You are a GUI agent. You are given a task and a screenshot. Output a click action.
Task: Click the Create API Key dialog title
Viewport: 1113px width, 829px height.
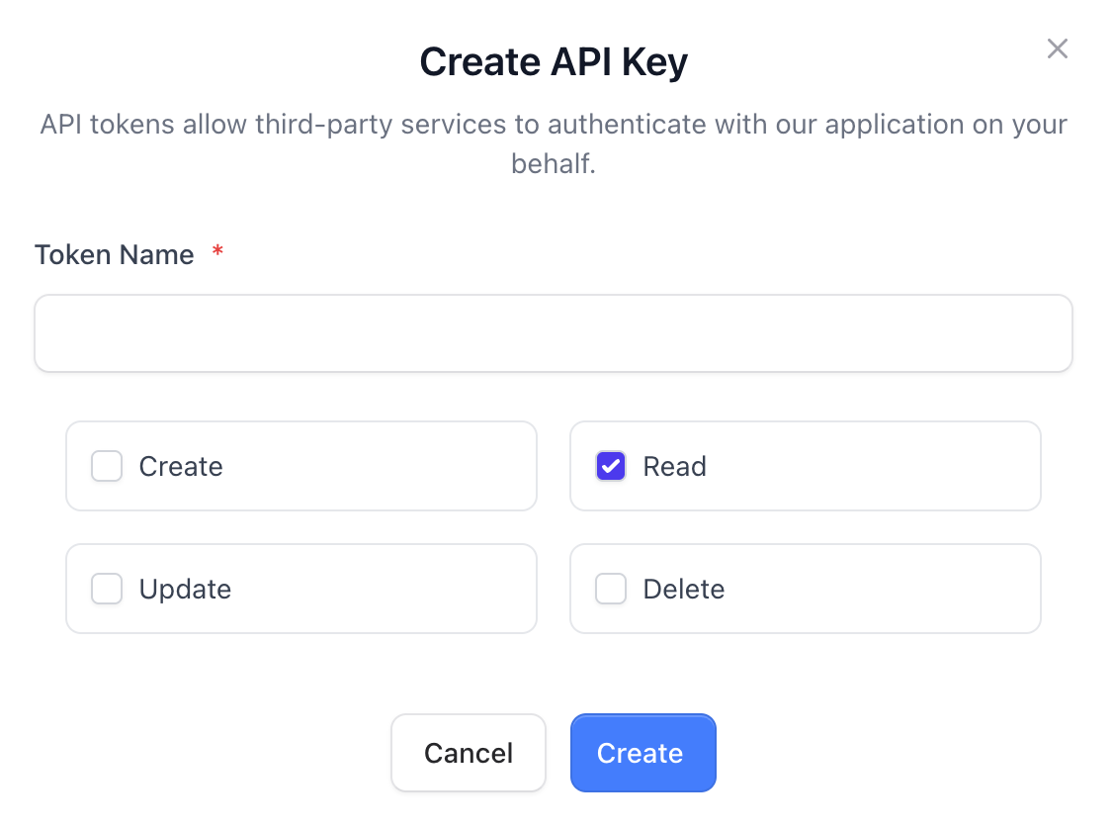(x=554, y=61)
